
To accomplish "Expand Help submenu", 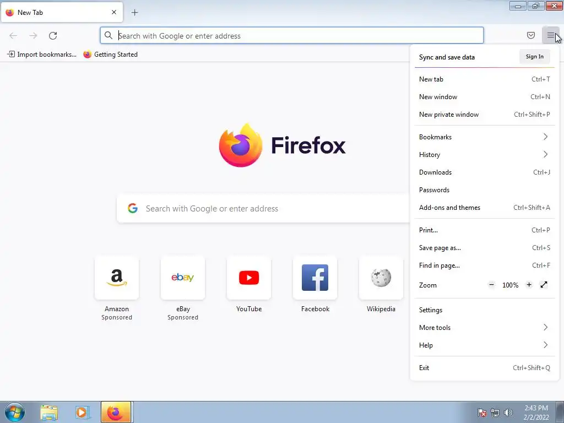I will (485, 345).
